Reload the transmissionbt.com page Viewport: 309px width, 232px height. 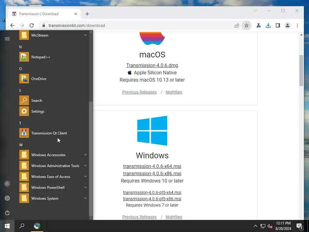tap(31, 25)
